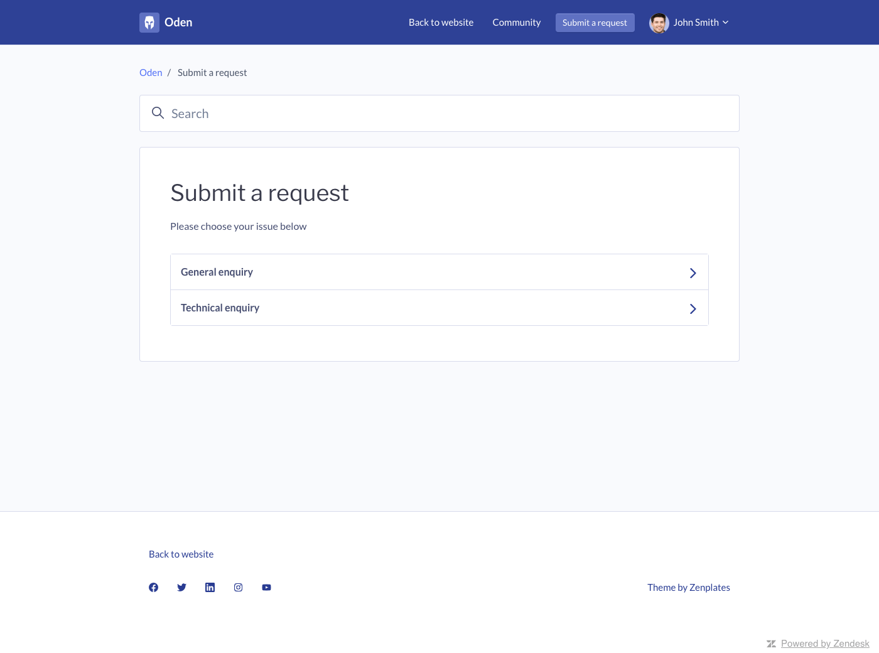Open the YouTube social icon
This screenshot has height=653, width=879.
[x=266, y=588]
